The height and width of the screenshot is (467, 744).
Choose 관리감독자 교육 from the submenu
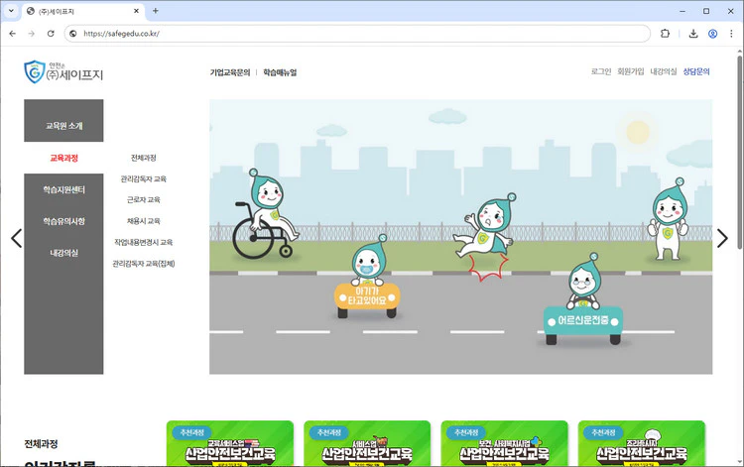(143, 179)
